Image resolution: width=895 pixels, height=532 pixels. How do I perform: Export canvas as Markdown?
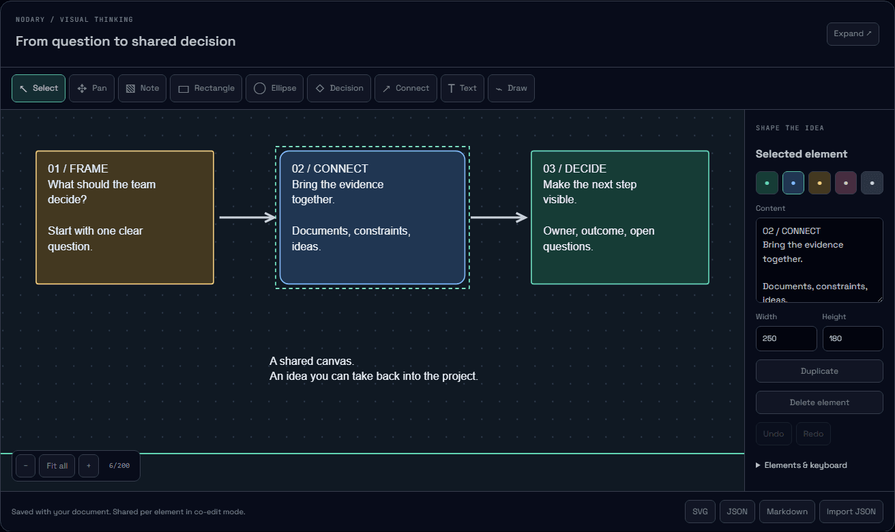pyautogui.click(x=787, y=512)
